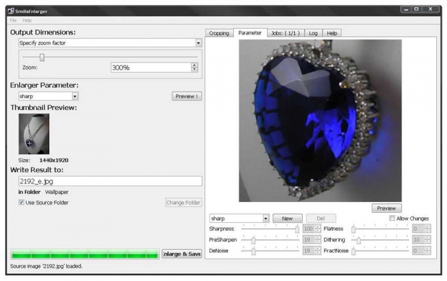Click the Zoom spinbox stepper arrows

pyautogui.click(x=195, y=67)
